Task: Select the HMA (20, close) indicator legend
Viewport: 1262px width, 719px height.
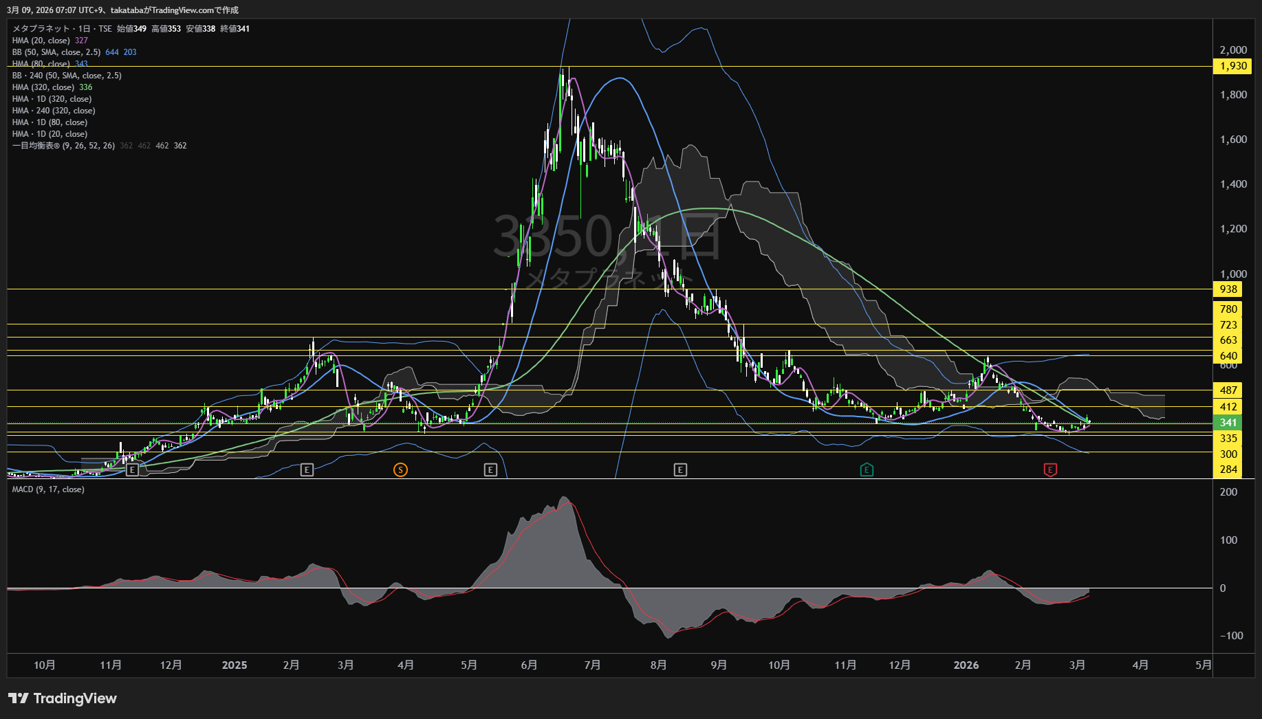Action: point(41,41)
